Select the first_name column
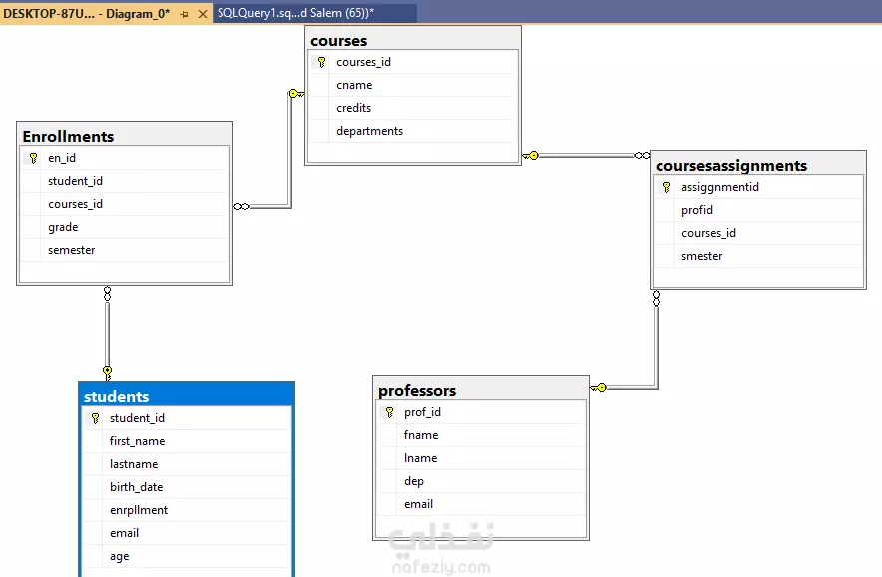Image resolution: width=882 pixels, height=577 pixels. tap(187, 441)
